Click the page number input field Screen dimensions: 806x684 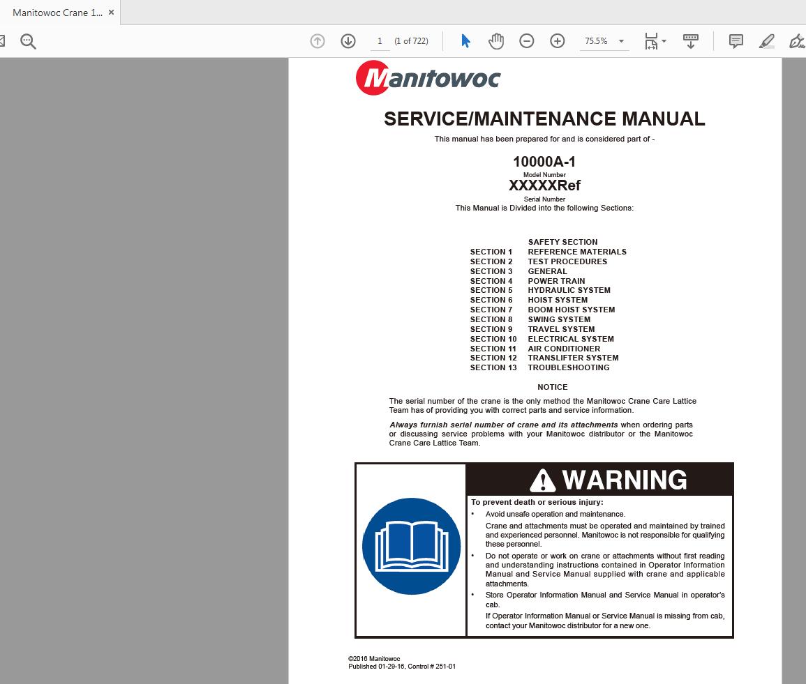[x=380, y=41]
